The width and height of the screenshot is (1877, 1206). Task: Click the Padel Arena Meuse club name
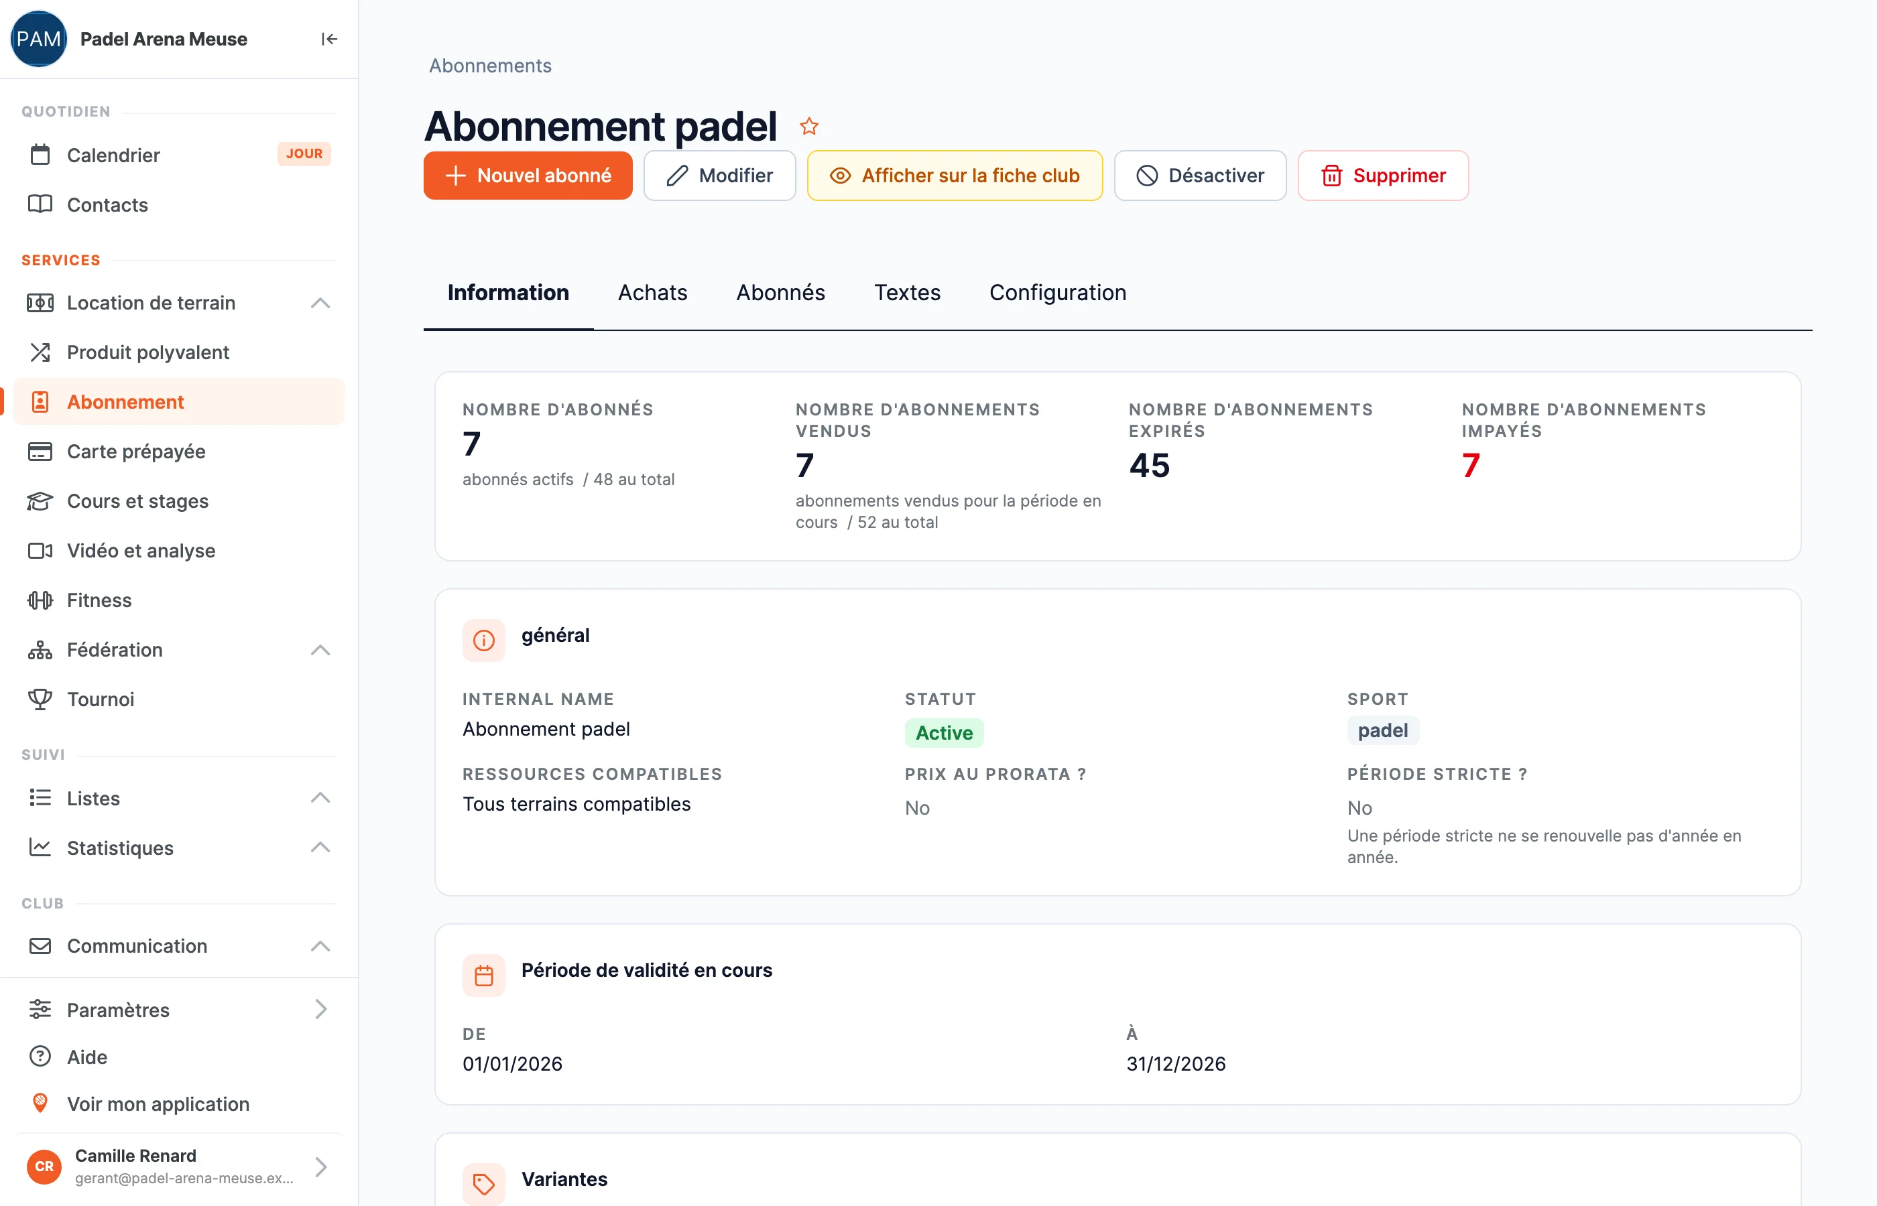[x=164, y=39]
